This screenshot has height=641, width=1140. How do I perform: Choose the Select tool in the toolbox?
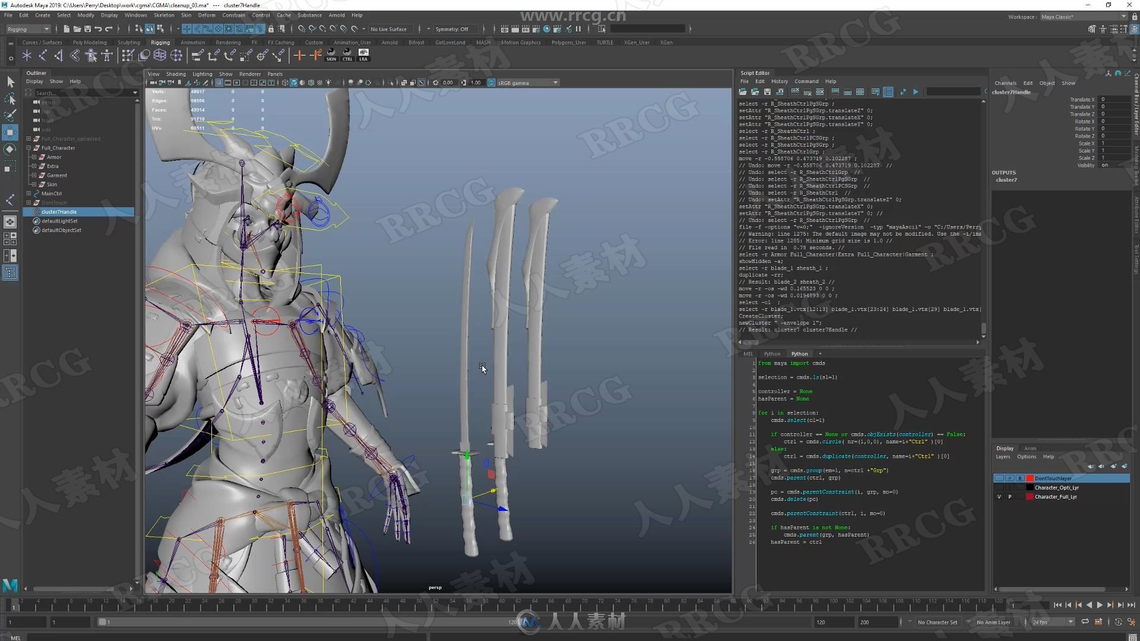pos(10,82)
